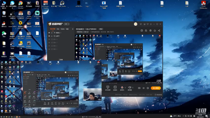
Task: Lock the 摄像头 1 source
Action: [52, 33]
